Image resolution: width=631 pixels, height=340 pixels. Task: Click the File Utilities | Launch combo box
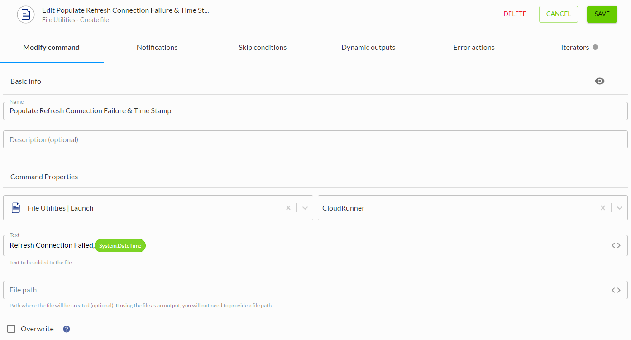(158, 208)
